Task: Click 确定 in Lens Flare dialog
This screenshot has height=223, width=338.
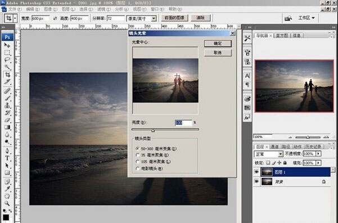Action: coord(218,43)
